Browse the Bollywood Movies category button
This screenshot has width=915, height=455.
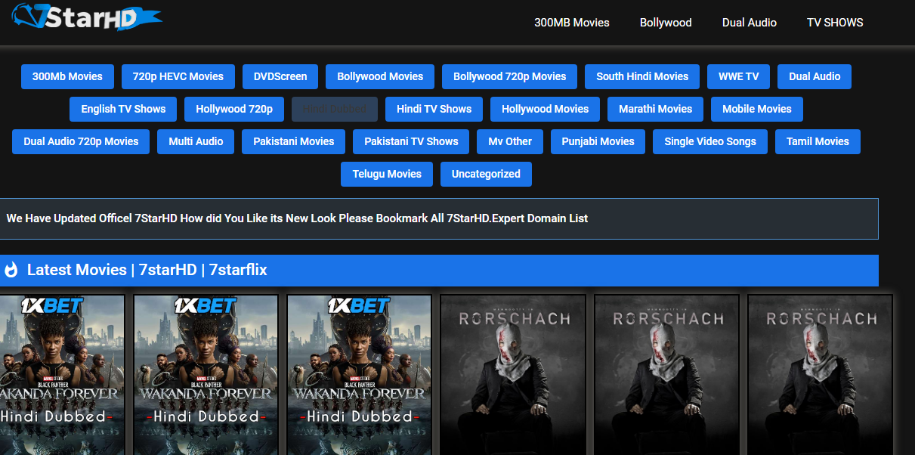pyautogui.click(x=380, y=76)
